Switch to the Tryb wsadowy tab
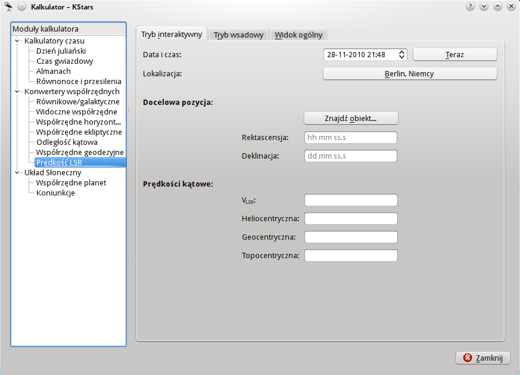Image resolution: width=520 pixels, height=375 pixels. click(x=238, y=35)
